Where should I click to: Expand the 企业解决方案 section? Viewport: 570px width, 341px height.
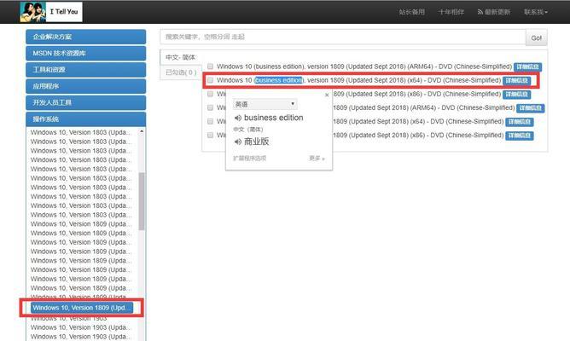pos(86,37)
